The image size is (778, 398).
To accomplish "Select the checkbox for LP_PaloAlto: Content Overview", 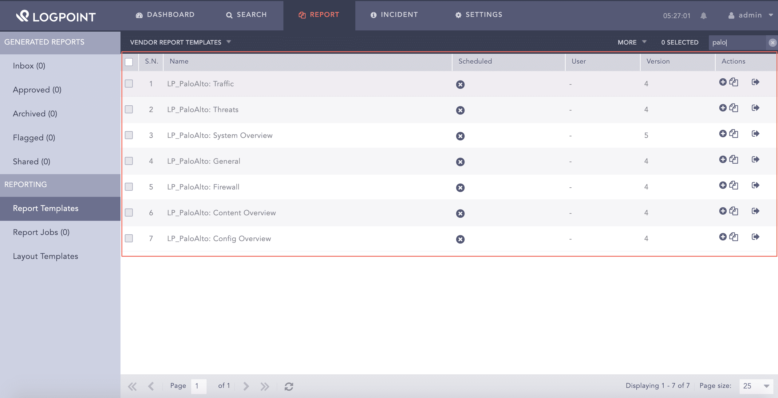I will pos(129,212).
